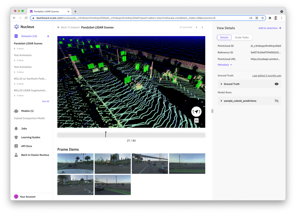The height and width of the screenshot is (214, 296).
Task: Expand the Metadata dropdown
Action: (x=225, y=65)
